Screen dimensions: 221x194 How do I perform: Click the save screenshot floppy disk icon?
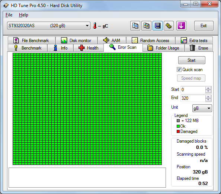(157, 26)
